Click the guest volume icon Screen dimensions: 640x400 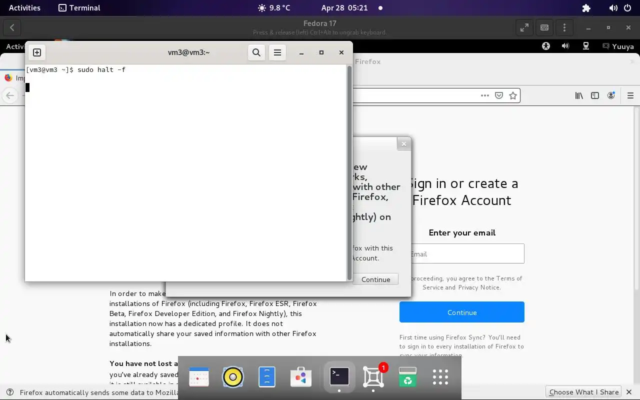click(x=565, y=46)
